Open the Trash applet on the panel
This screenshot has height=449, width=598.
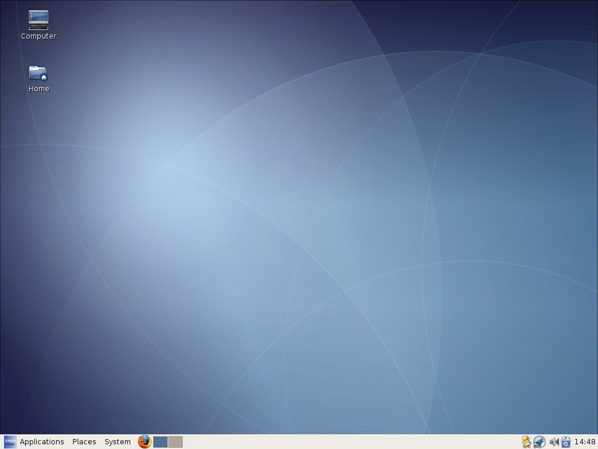566,442
